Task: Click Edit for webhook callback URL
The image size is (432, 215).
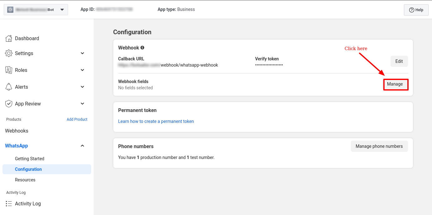Action: [399, 61]
